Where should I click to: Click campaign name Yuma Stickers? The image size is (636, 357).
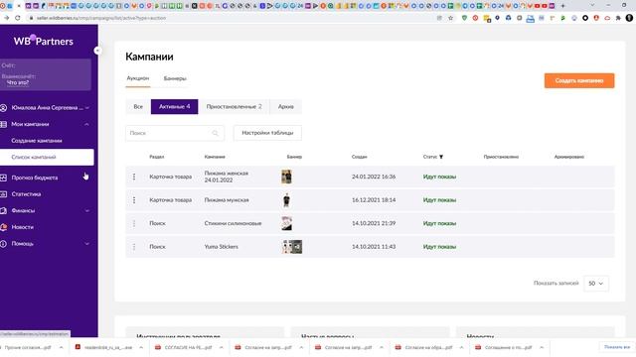(x=221, y=247)
